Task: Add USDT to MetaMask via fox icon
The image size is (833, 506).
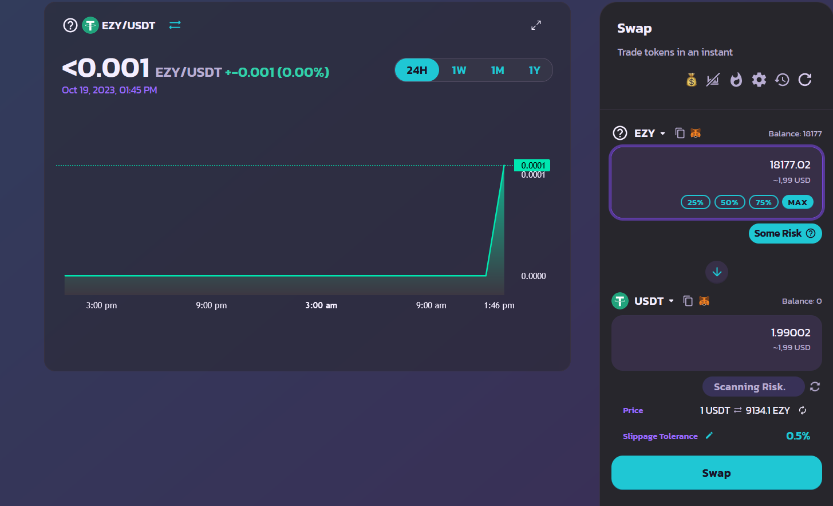Action: 704,301
